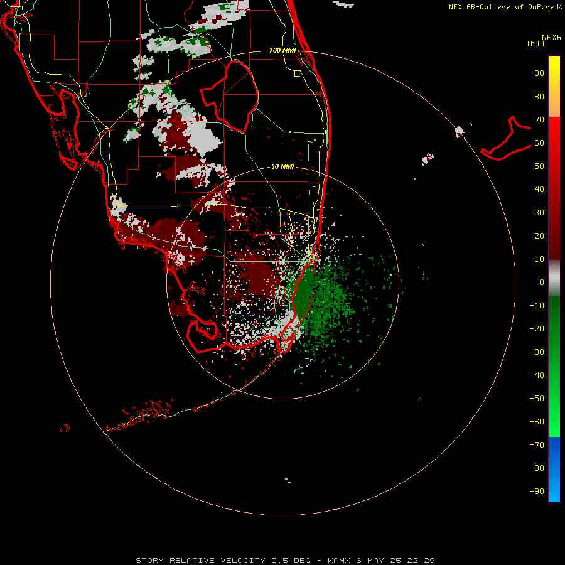
Task: Click the 40 value on velocity scale
Action: (539, 190)
